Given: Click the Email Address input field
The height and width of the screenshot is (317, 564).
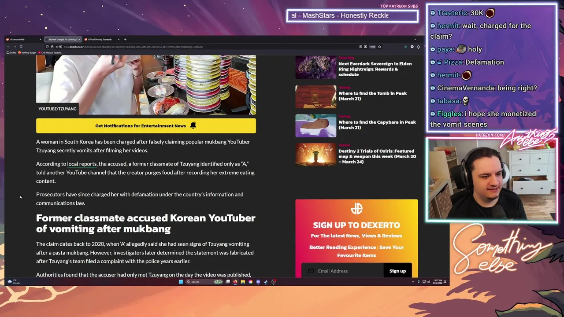Looking at the screenshot, I should click(342, 271).
